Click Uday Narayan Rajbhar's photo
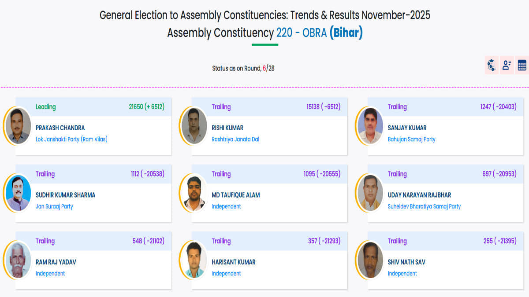 pos(370,193)
